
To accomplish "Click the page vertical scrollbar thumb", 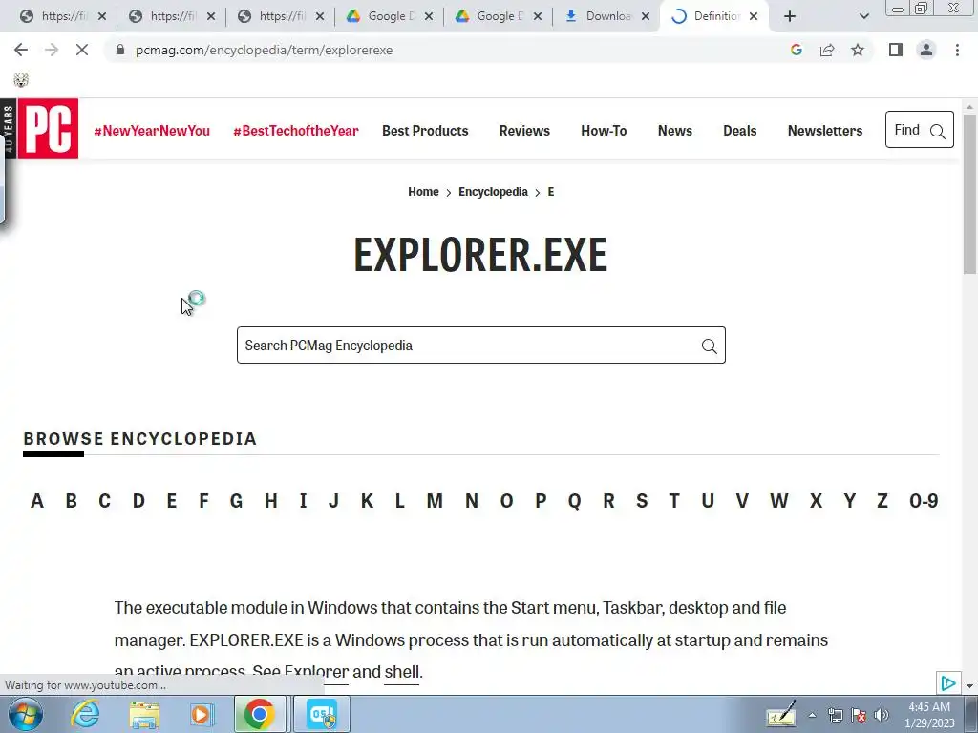I will coord(969,193).
